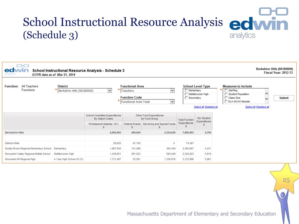The width and height of the screenshot is (299, 224).
Task: Click the large Edwin Analytics logo at top right
Action: coord(259,23)
